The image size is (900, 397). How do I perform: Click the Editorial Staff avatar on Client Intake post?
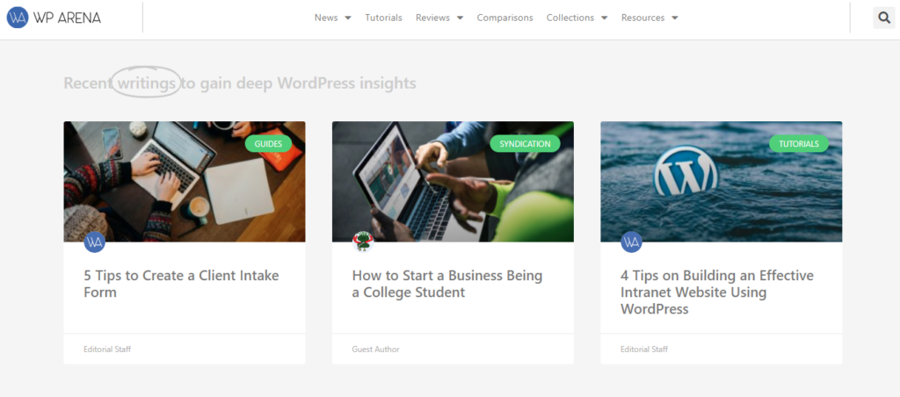95,242
